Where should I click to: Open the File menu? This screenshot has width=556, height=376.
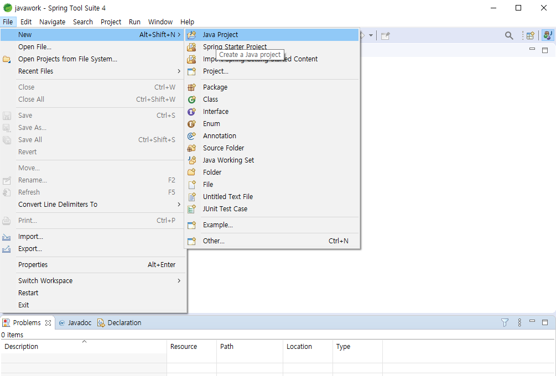(8, 22)
